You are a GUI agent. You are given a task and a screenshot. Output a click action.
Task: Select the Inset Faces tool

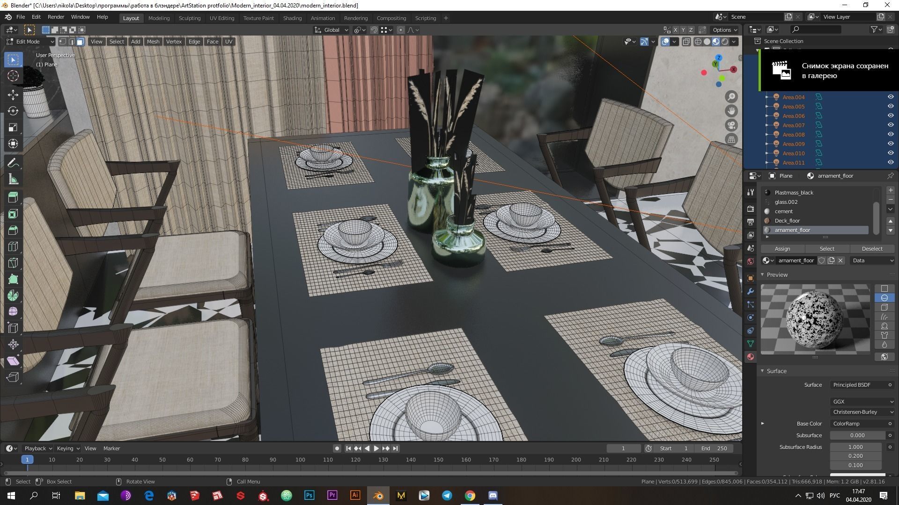pos(13,214)
